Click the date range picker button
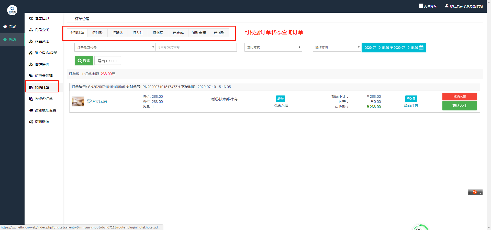Image resolution: width=491 pixels, height=230 pixels. (394, 47)
